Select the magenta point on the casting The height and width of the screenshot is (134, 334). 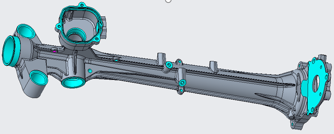tap(54, 51)
